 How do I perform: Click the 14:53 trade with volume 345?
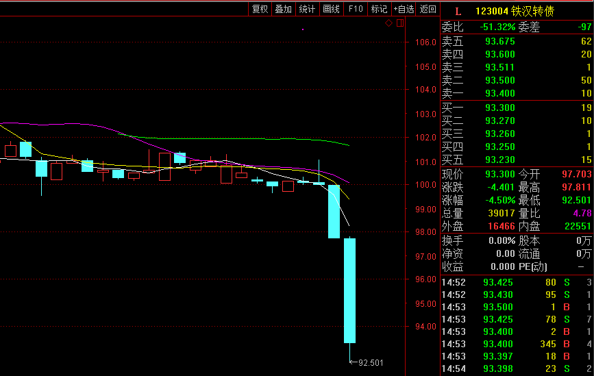pyautogui.click(x=517, y=343)
